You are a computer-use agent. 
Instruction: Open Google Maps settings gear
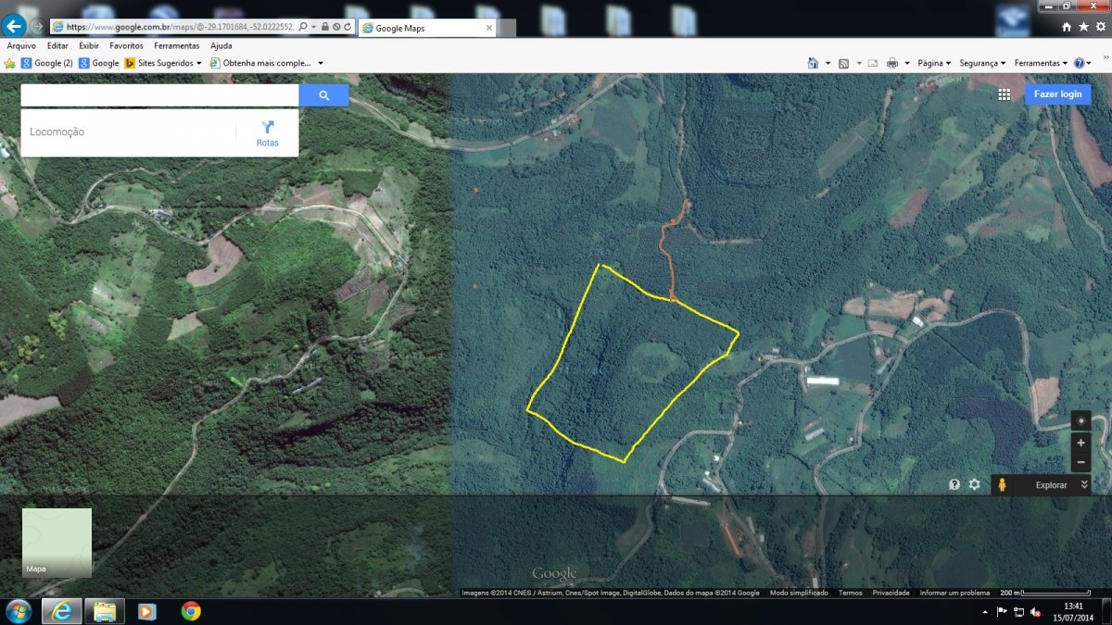click(x=974, y=484)
